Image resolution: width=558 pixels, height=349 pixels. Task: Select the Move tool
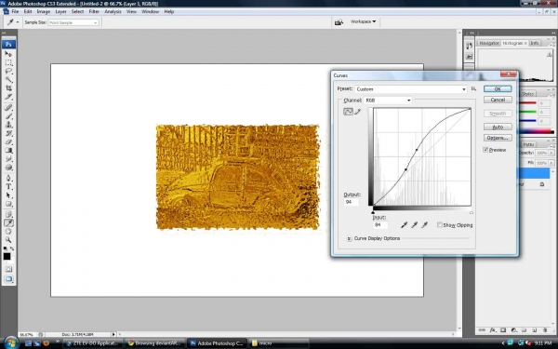[x=8, y=54]
